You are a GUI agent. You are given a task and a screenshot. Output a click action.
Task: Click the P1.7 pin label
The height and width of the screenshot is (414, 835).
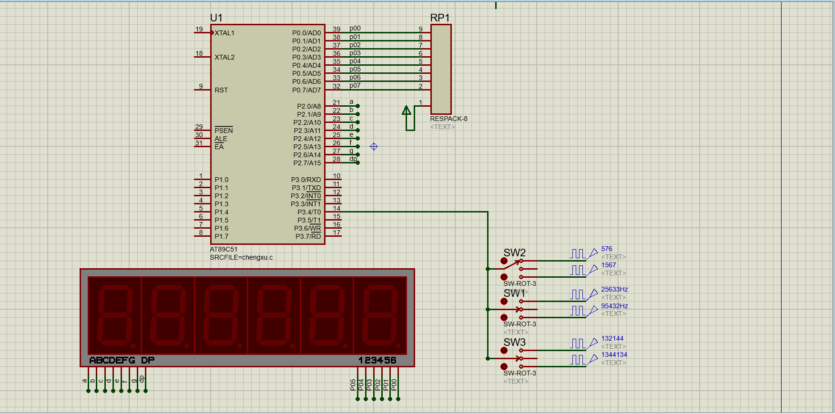221,236
